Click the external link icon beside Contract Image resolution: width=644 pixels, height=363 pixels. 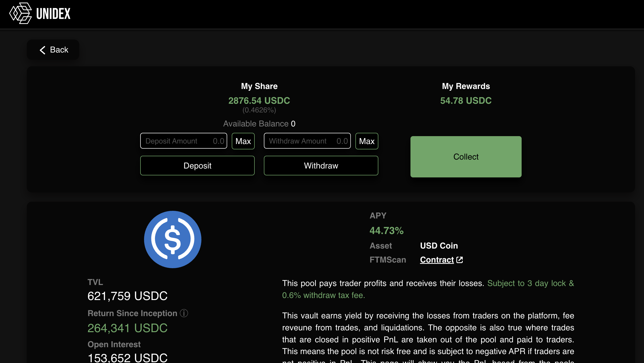pos(459,260)
